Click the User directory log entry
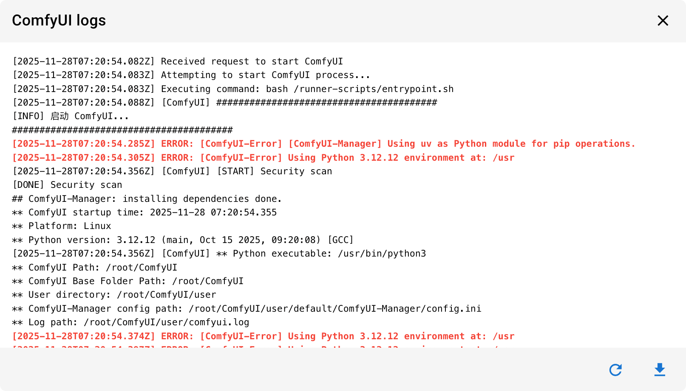The image size is (686, 391). click(x=113, y=294)
